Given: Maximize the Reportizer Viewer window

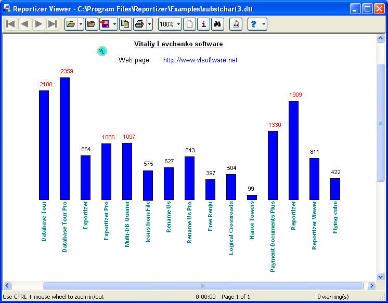Looking at the screenshot, I should pos(367,9).
